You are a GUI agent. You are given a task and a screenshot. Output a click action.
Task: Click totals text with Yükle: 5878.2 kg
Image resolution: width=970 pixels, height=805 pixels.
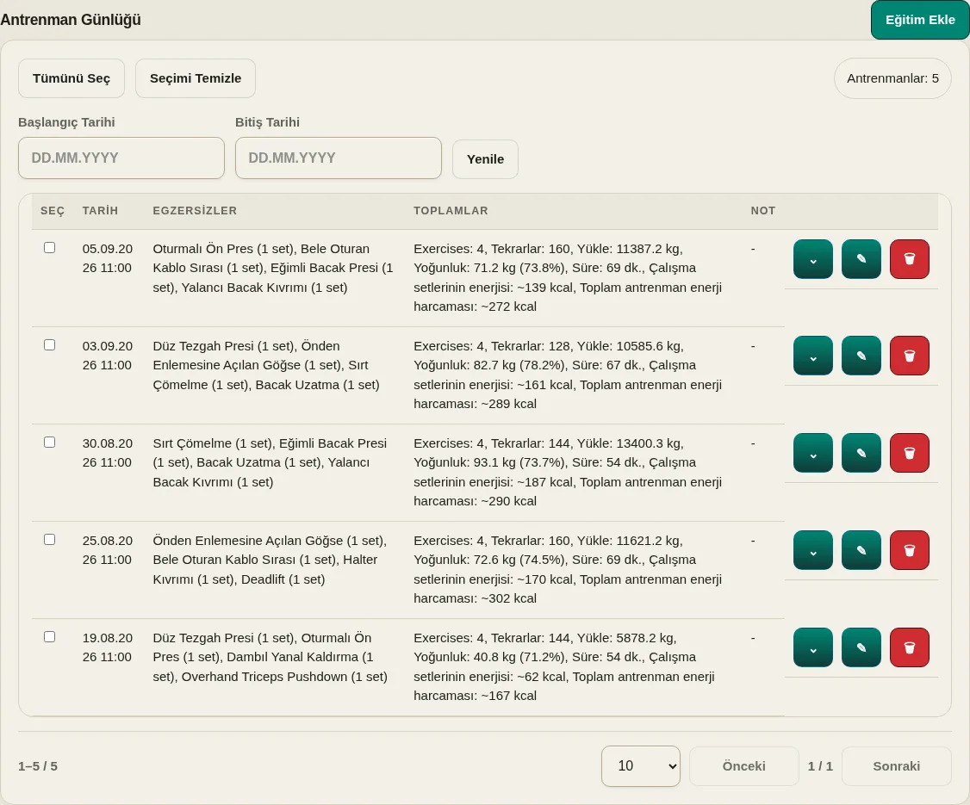click(564, 666)
